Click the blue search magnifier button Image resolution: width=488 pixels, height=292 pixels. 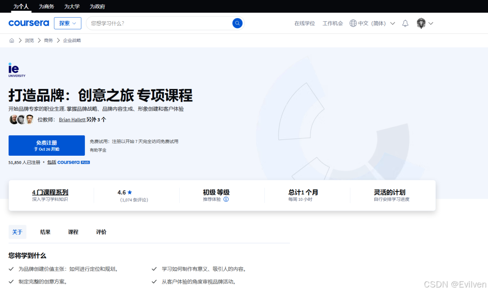237,23
